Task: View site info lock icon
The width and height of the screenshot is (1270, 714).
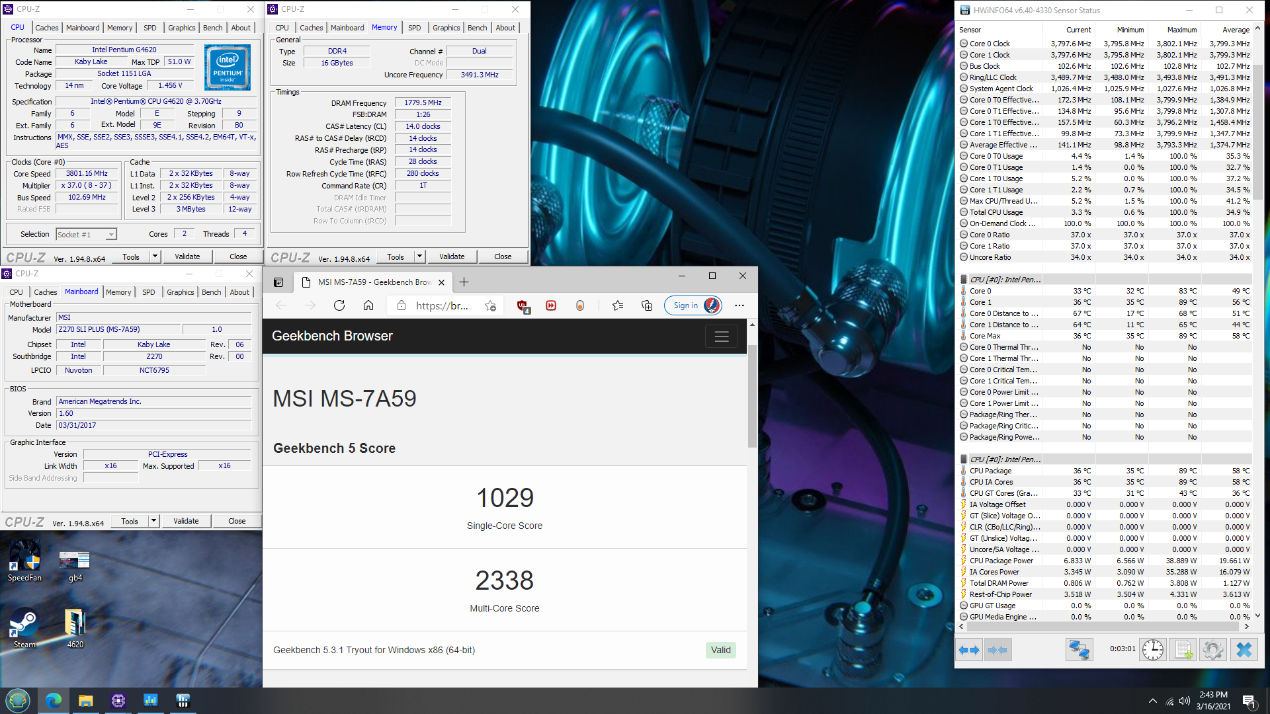Action: pyautogui.click(x=401, y=305)
